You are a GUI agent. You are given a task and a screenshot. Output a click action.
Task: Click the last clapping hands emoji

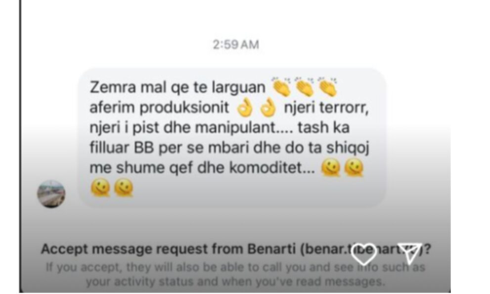(327, 86)
